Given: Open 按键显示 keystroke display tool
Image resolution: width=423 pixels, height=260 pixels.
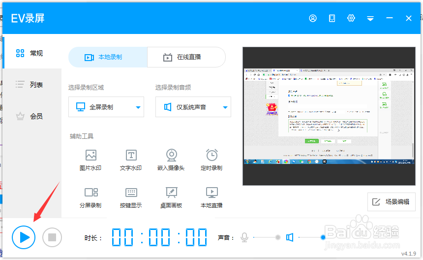Looking at the screenshot, I should tap(131, 197).
